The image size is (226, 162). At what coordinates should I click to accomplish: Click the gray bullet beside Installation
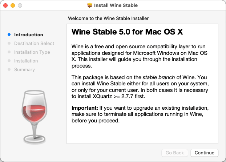point(9,61)
